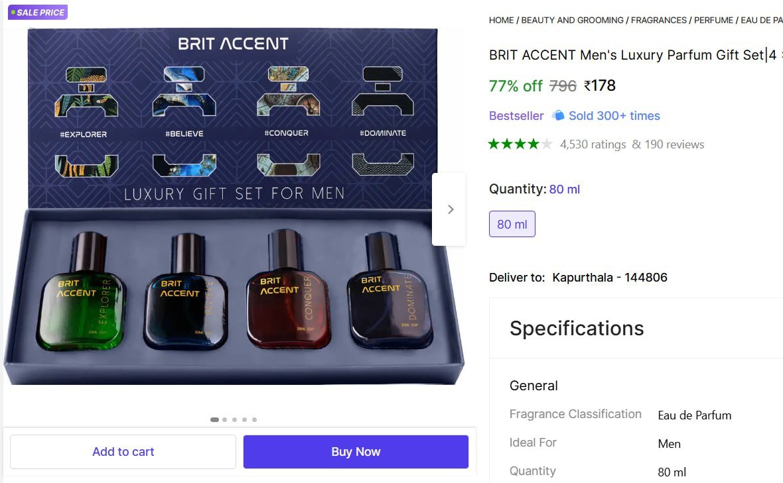
Task: Jump to the last carousel image dot
Action: pyautogui.click(x=254, y=419)
